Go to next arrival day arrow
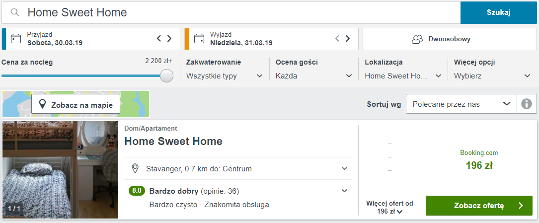 pos(169,38)
